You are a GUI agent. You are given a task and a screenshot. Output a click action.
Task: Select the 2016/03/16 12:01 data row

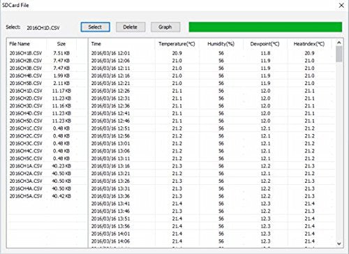(212, 53)
